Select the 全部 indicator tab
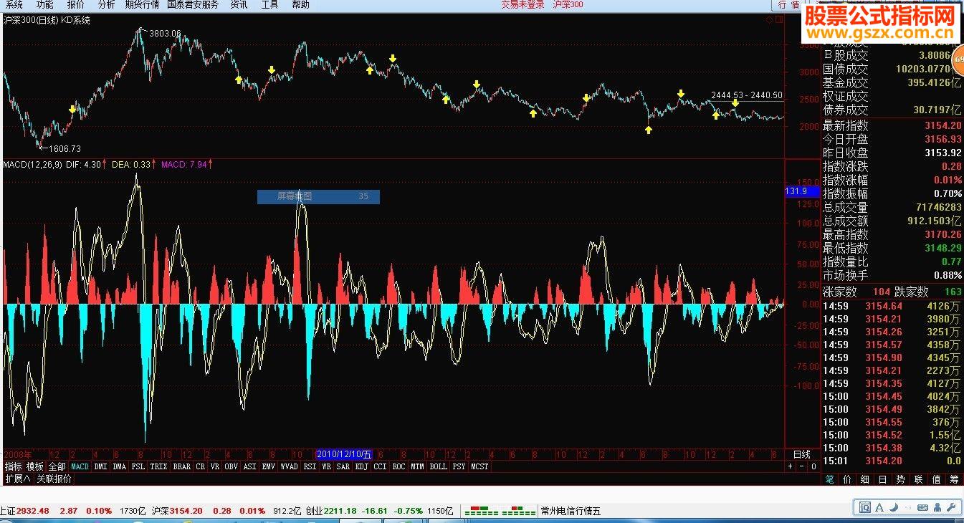964x523 pixels. point(58,466)
